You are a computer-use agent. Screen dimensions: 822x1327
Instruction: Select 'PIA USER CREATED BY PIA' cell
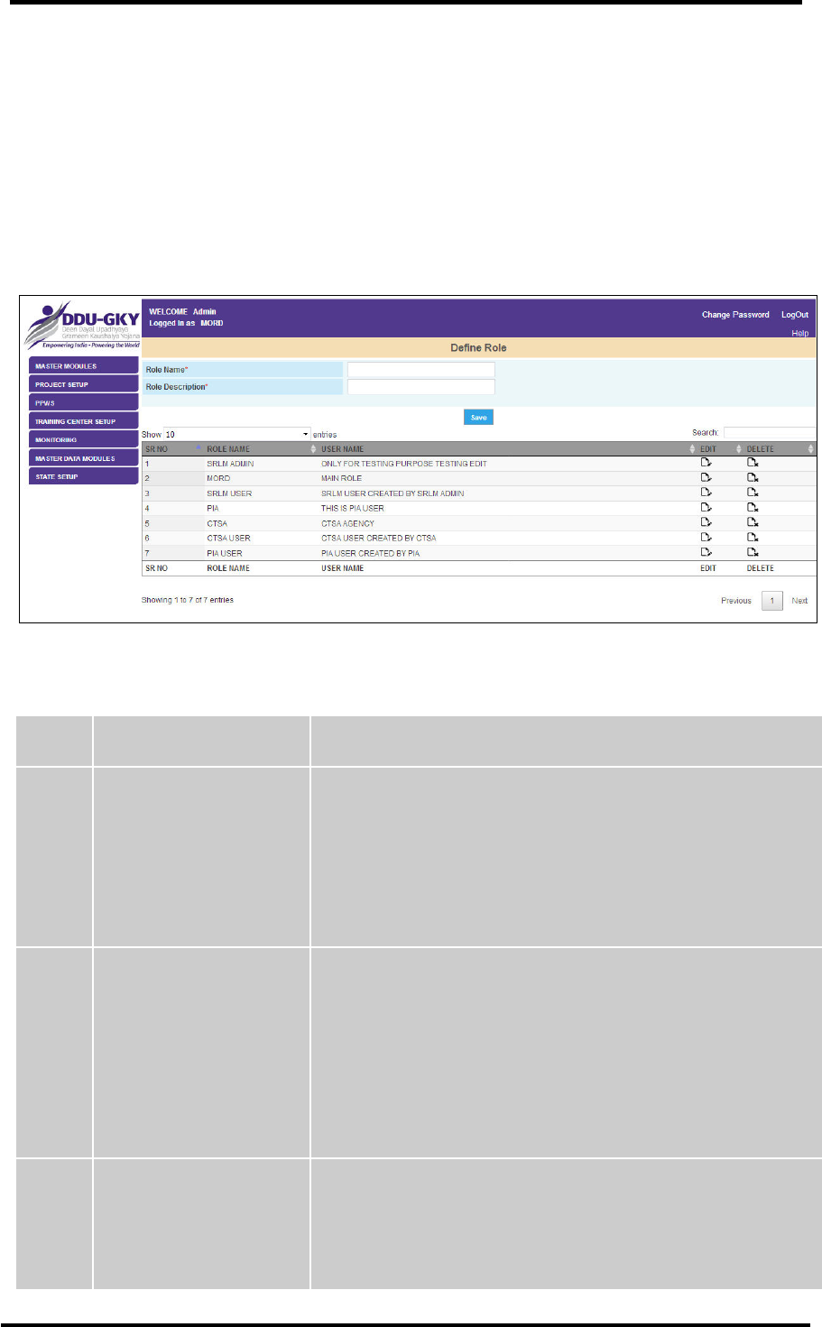pyautogui.click(x=371, y=553)
